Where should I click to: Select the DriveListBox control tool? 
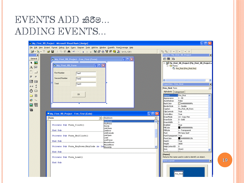point(36,91)
